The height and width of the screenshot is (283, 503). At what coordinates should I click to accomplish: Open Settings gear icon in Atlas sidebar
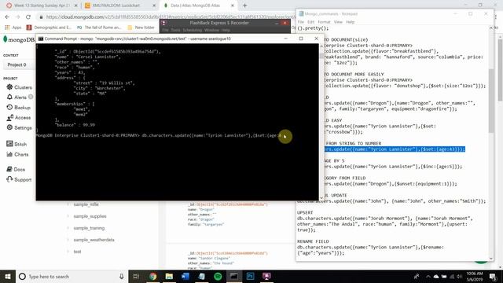pyautogui.click(x=9, y=127)
